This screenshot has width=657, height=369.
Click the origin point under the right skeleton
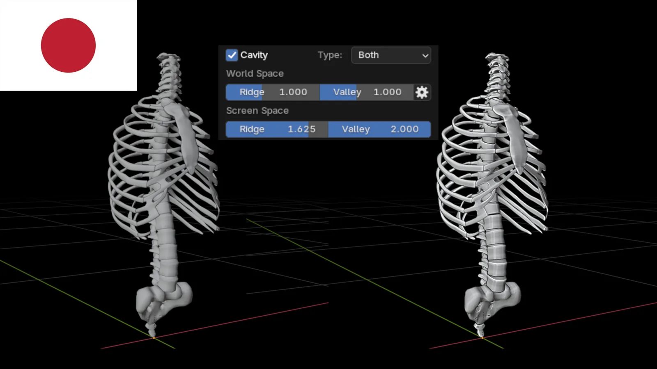tap(482, 337)
